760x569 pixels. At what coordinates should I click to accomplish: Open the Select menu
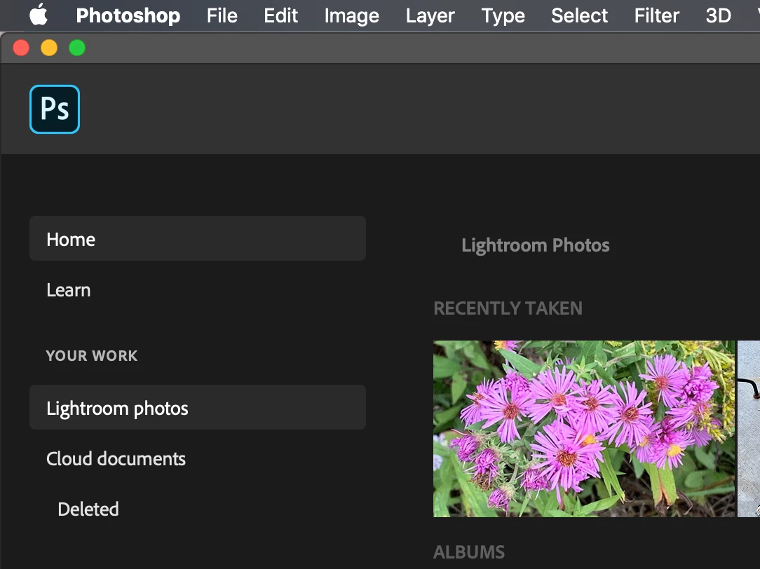579,15
